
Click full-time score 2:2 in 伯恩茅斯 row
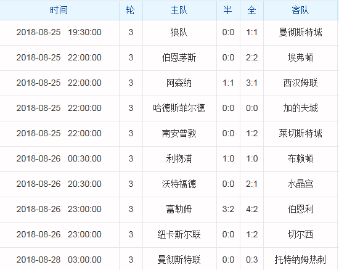coord(251,58)
